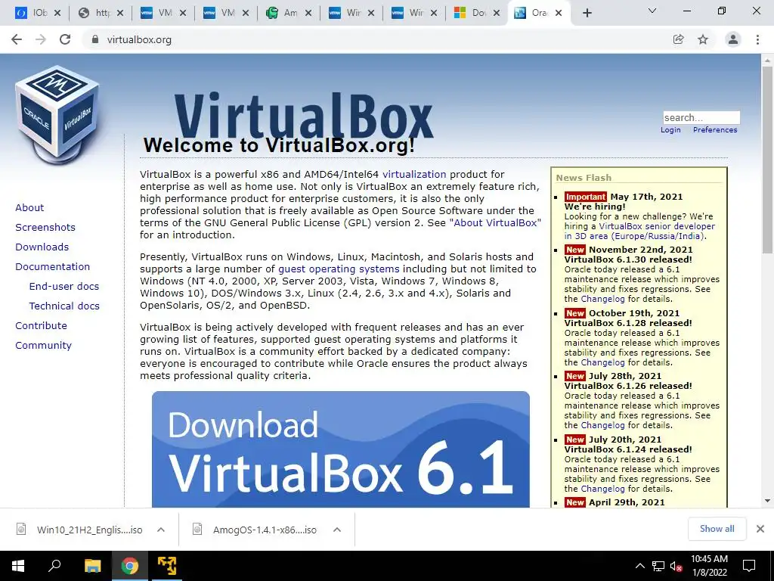This screenshot has width=774, height=581.
Task: Reload the virtualbox.org page
Action: click(65, 39)
